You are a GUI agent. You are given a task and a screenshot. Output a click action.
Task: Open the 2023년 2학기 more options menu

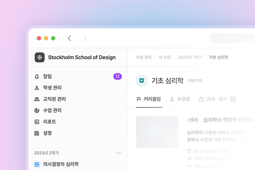[x=119, y=153]
